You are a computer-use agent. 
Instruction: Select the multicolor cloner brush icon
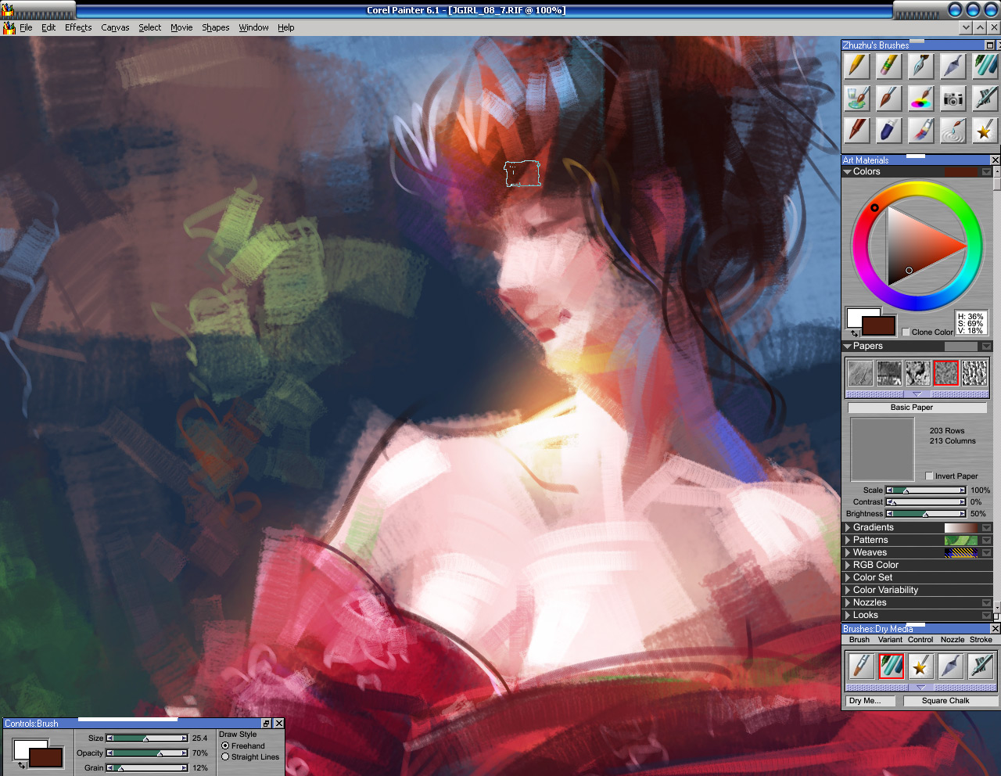click(x=921, y=130)
